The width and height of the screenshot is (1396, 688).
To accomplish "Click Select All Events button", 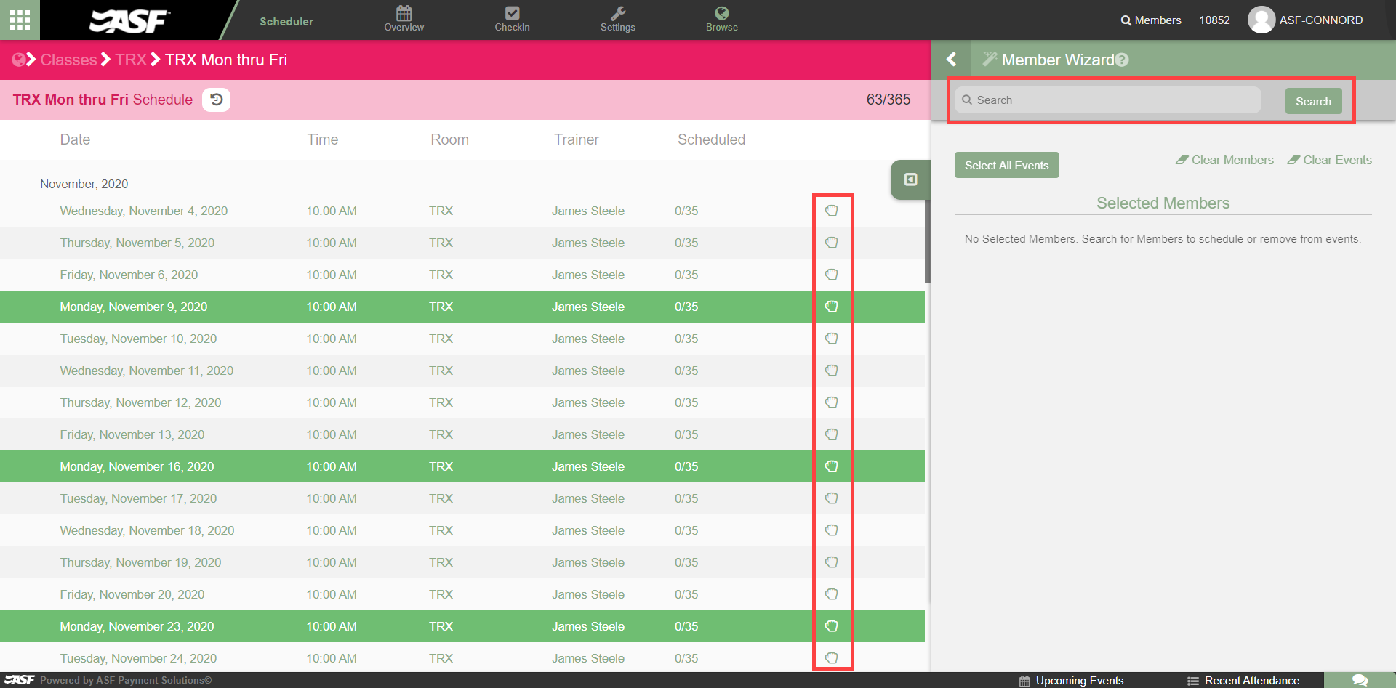I will (1006, 165).
